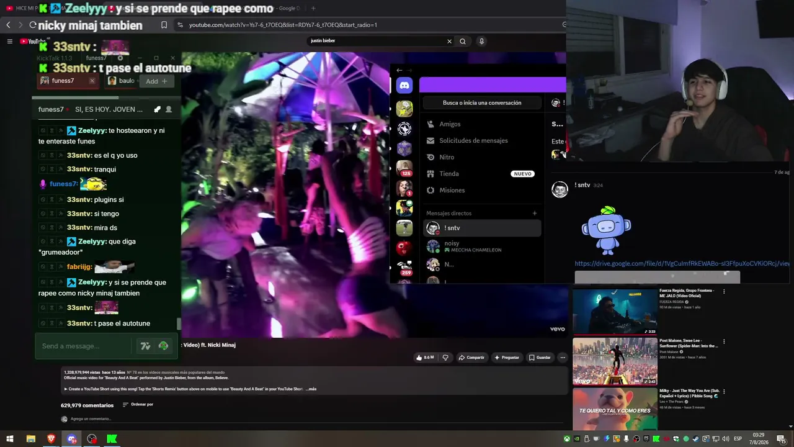
Task: Create new direct message with plus icon
Action: tap(535, 214)
